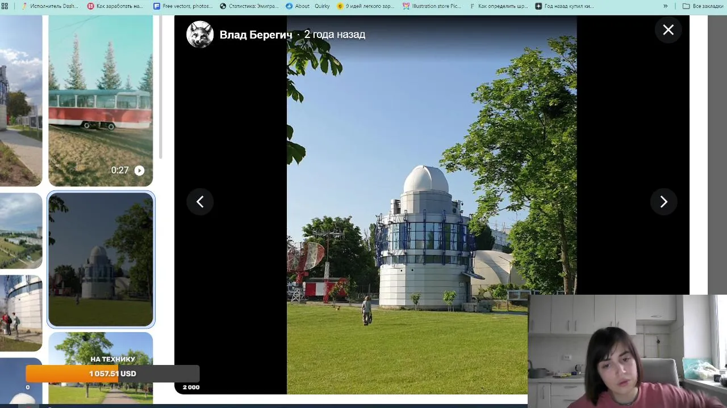
Task: Open the thumbnail with people near a wall
Action: point(21,313)
